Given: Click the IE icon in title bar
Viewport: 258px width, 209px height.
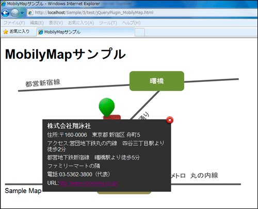Looking at the screenshot, I should pyautogui.click(x=3, y=4).
